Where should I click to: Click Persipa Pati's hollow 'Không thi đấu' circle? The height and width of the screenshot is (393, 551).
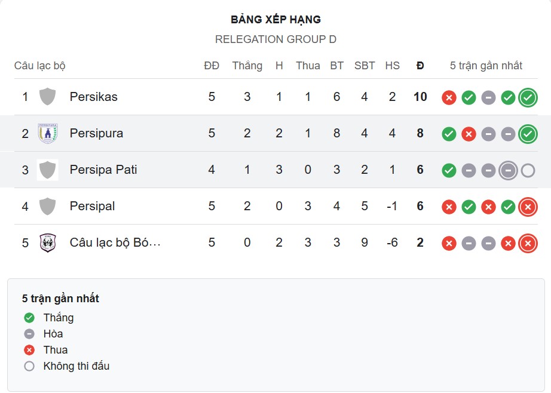coord(527,170)
